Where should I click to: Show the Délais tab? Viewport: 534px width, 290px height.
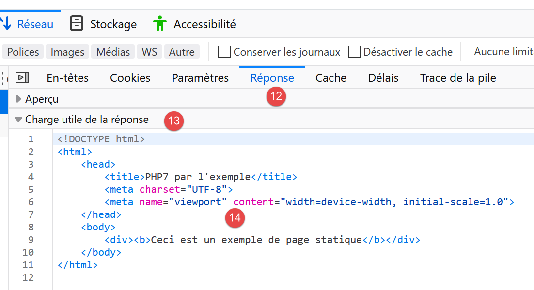point(383,78)
